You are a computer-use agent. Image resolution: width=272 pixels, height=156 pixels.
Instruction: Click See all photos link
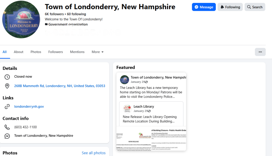(x=93, y=153)
